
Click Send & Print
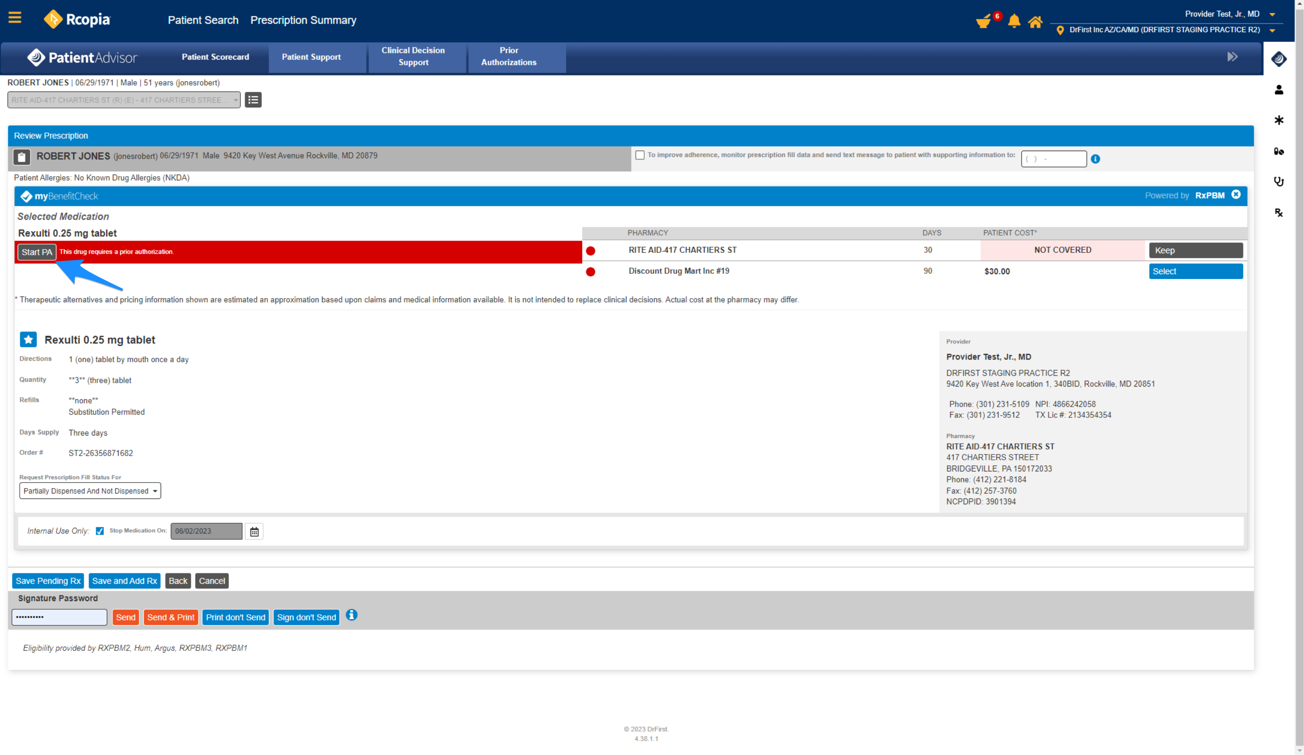[171, 618]
